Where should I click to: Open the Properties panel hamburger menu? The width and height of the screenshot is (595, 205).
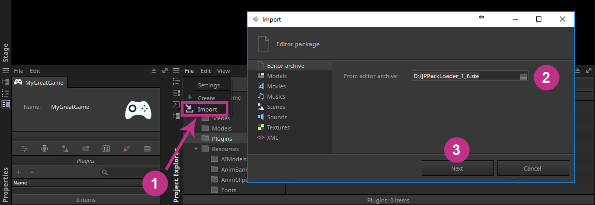tap(6, 71)
